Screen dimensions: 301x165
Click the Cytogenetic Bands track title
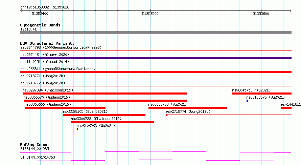click(x=40, y=25)
